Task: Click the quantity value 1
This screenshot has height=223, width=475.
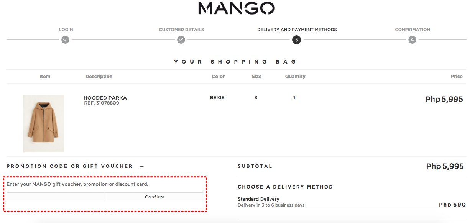Action: coord(294,98)
